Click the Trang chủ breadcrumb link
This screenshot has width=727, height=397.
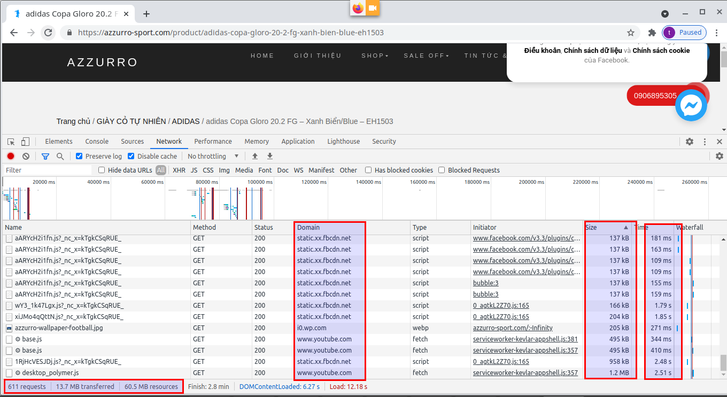point(73,121)
